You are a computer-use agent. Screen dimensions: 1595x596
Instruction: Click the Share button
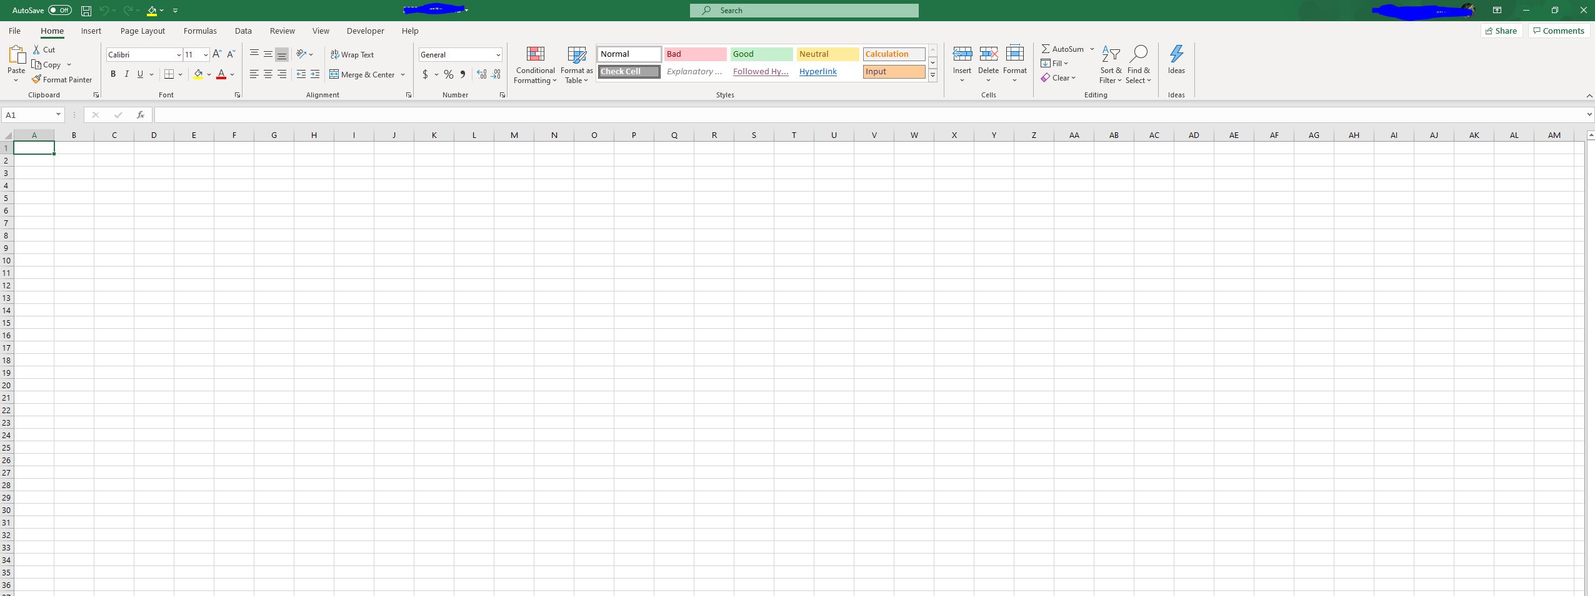(1501, 31)
